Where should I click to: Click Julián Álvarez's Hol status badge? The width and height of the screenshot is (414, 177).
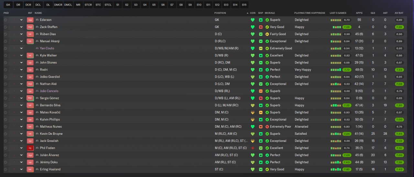[x=30, y=155]
